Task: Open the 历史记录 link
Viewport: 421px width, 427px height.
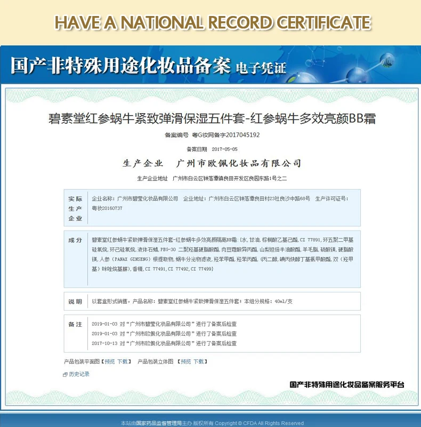Action: point(79,374)
